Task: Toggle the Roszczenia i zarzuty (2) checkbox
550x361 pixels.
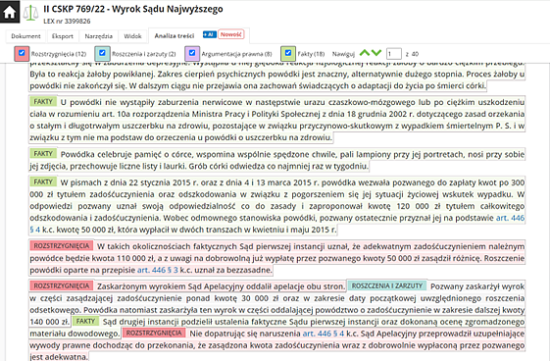Action: click(102, 53)
